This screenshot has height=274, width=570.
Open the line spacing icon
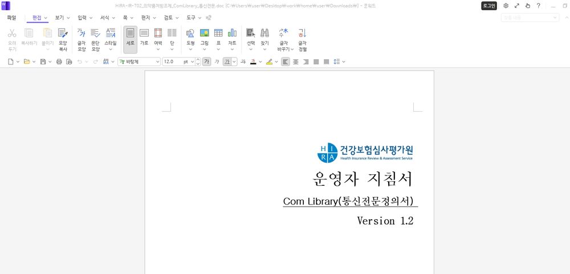(337, 62)
